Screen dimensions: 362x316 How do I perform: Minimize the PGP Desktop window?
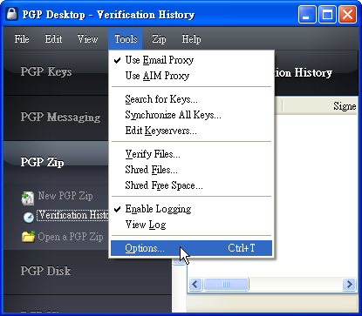[x=307, y=14]
